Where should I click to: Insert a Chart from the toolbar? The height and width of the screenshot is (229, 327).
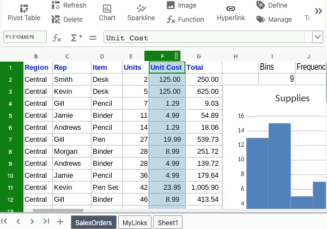(107, 13)
